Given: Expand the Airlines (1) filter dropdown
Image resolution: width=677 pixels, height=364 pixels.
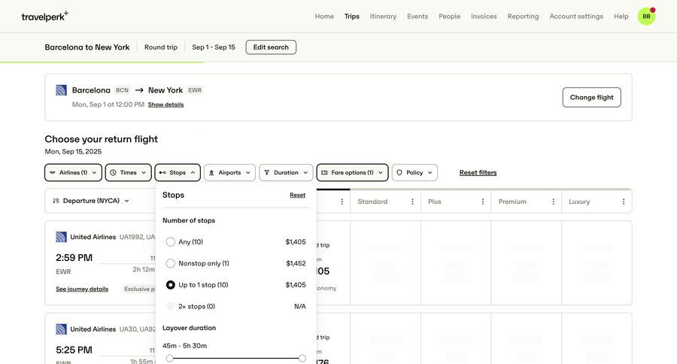Looking at the screenshot, I should pyautogui.click(x=73, y=172).
